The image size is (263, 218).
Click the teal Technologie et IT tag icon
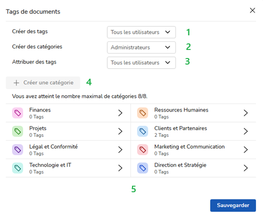click(18, 168)
